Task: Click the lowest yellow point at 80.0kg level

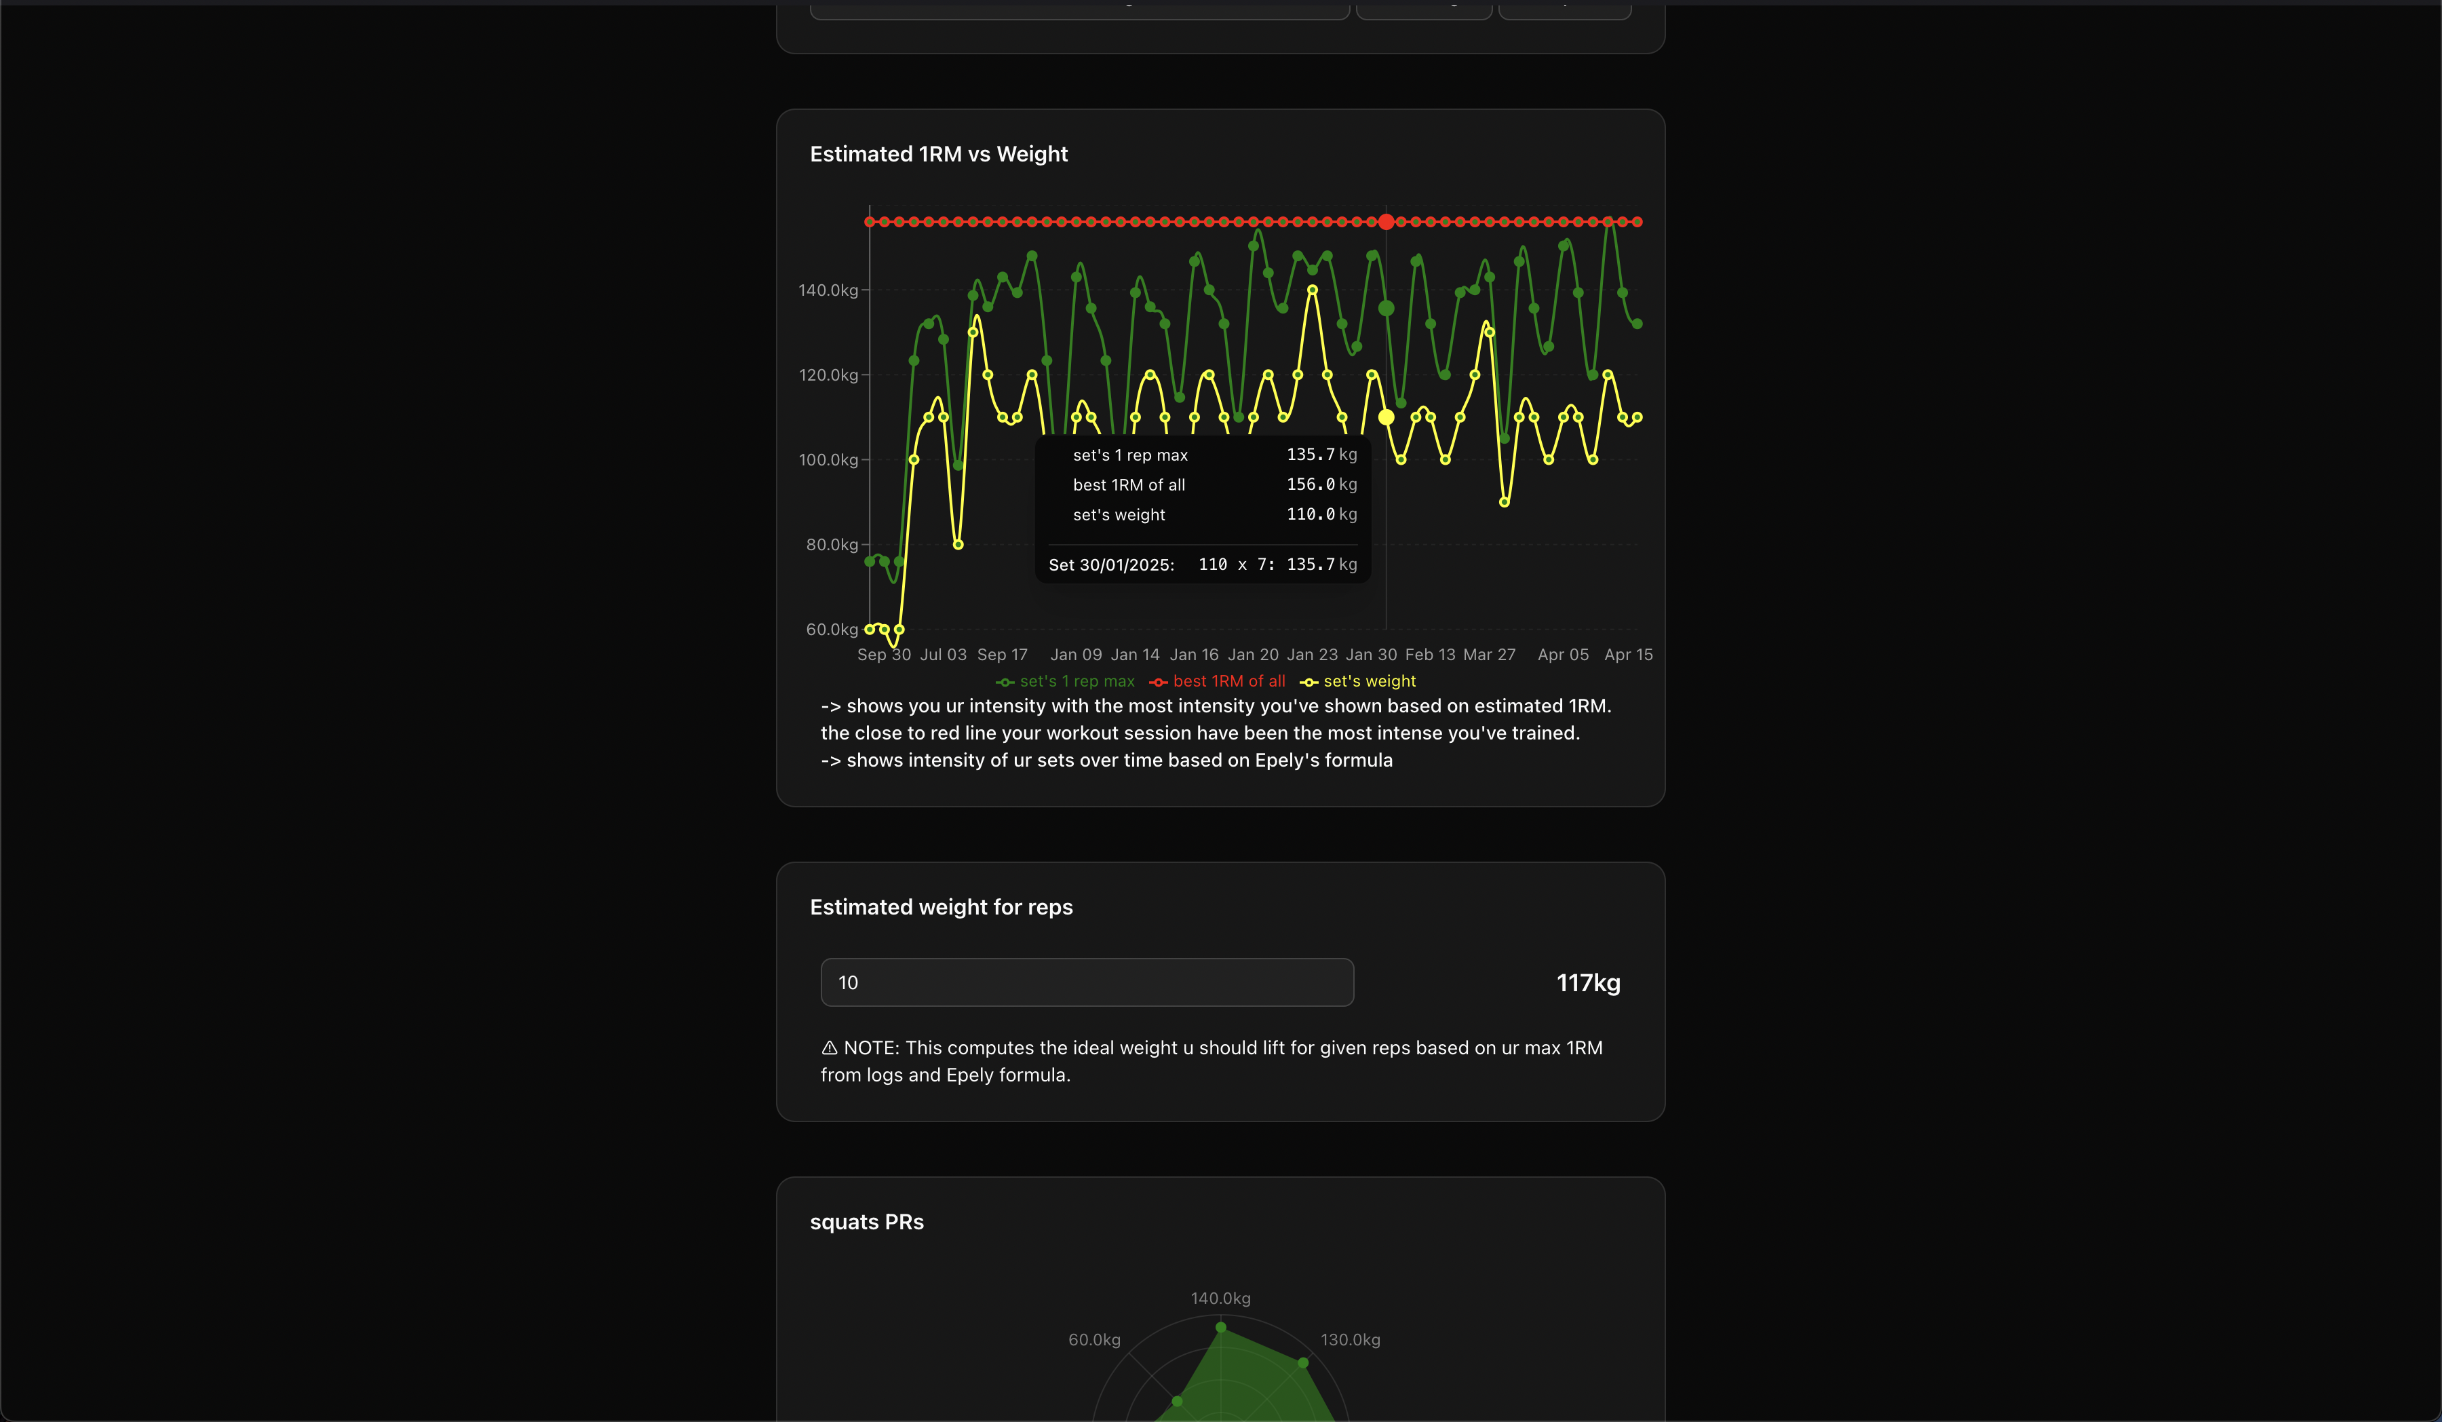Action: coord(958,545)
